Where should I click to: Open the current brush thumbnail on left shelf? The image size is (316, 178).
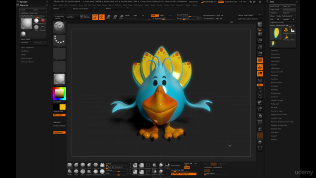pyautogui.click(x=59, y=27)
